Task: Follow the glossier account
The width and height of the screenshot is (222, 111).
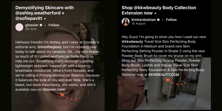Action: (54, 25)
